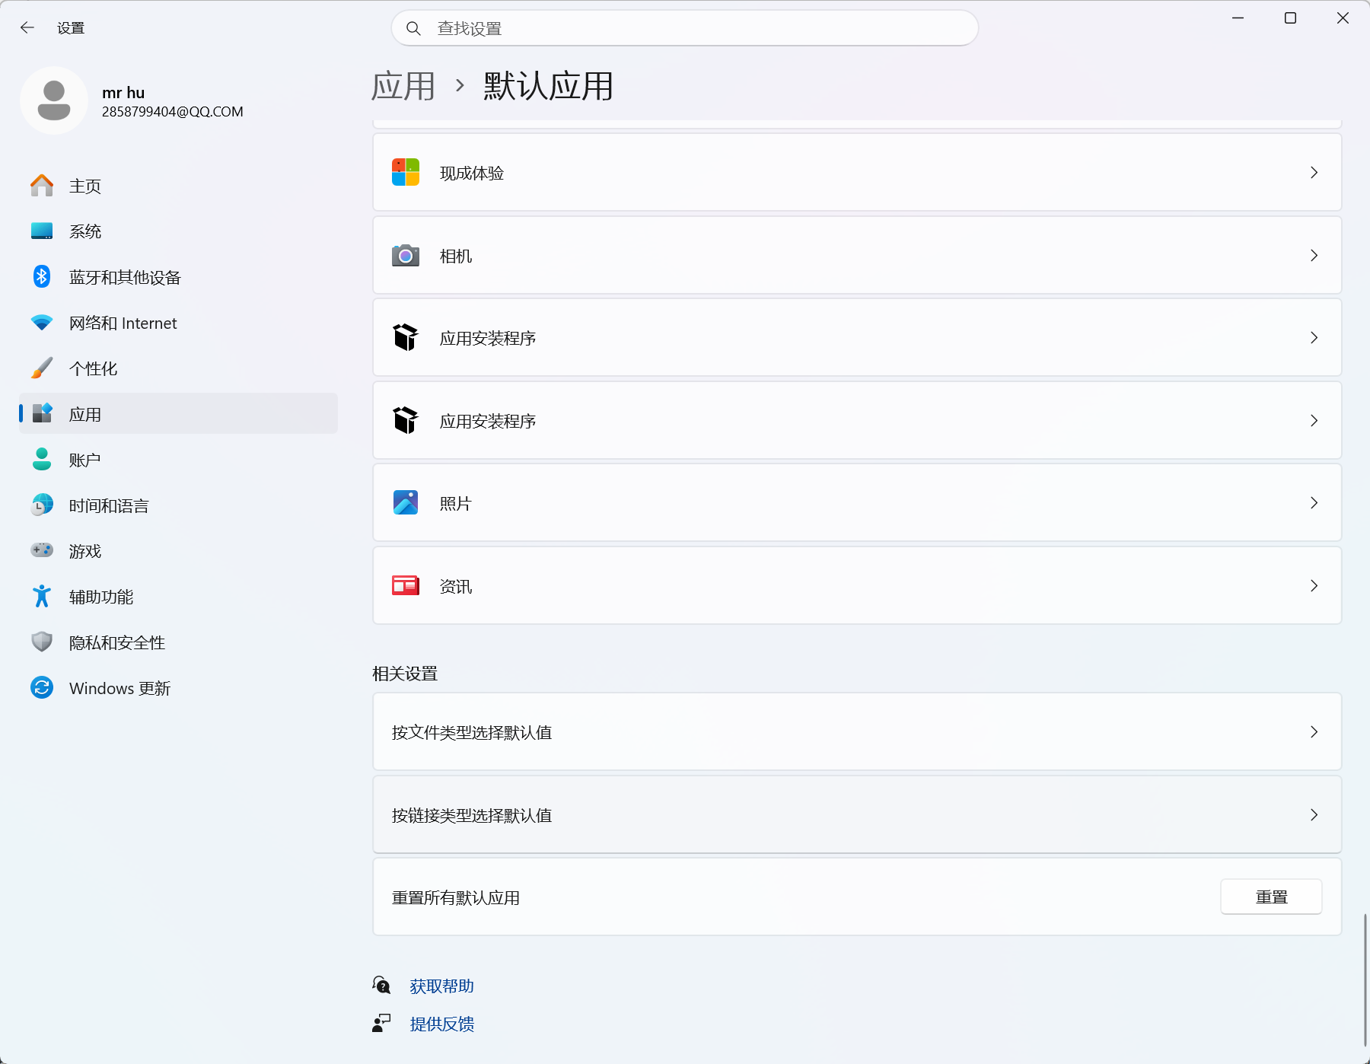Click the email 2858799404@QQ.COM

173,112
